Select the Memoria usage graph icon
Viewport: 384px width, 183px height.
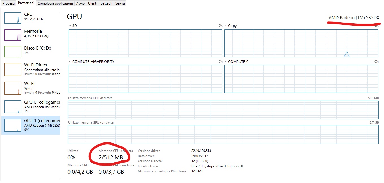[13, 35]
